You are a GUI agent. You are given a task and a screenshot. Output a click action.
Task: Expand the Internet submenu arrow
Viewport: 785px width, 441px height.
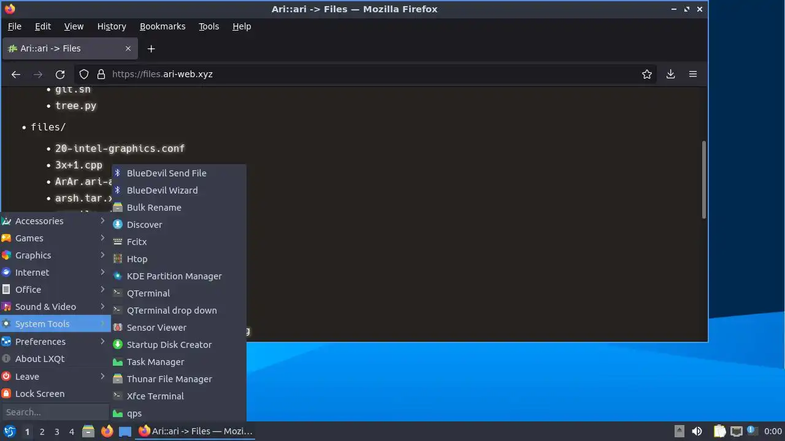[102, 273]
